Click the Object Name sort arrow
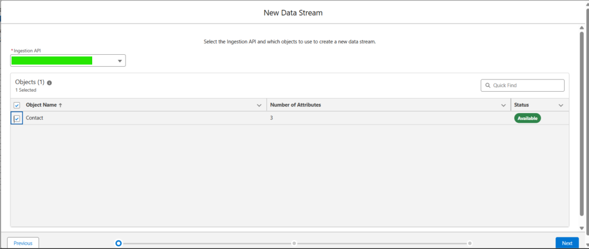 (x=61, y=105)
